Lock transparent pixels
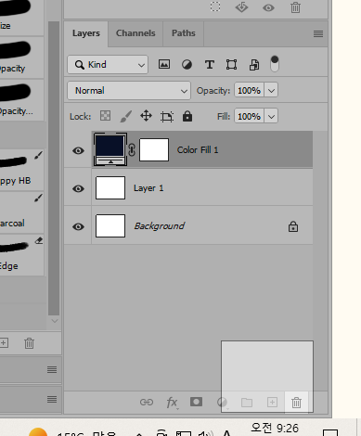361x436 pixels. pyautogui.click(x=105, y=116)
